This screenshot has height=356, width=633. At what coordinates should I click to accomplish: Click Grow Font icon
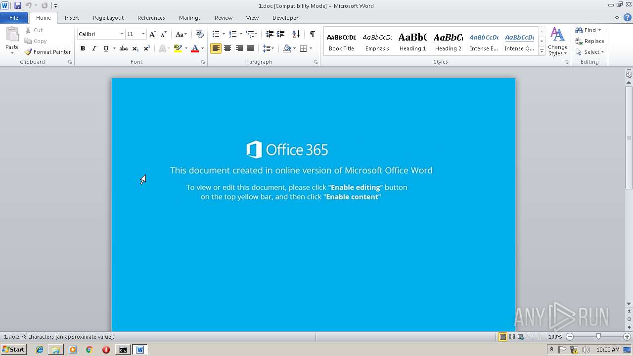pos(152,34)
